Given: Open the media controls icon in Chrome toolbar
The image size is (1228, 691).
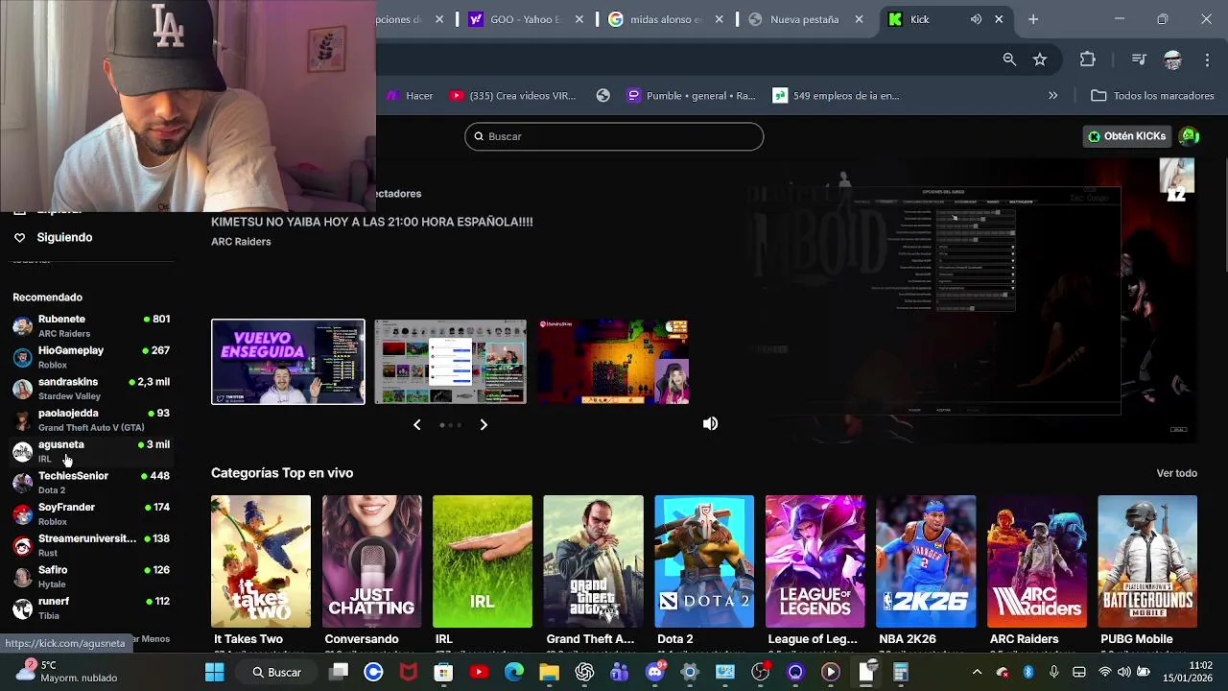Looking at the screenshot, I should [x=1139, y=60].
